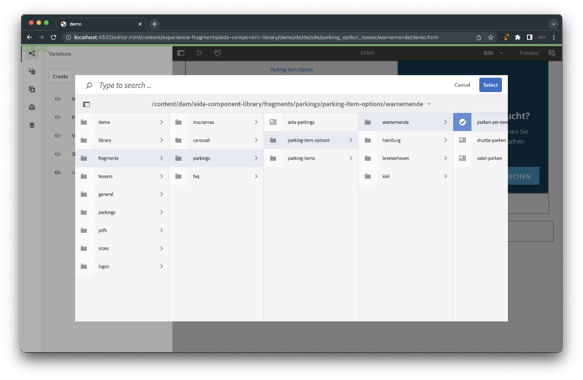583x380 pixels.
Task: Expand the parking-items folder chevron
Action: coord(350,158)
